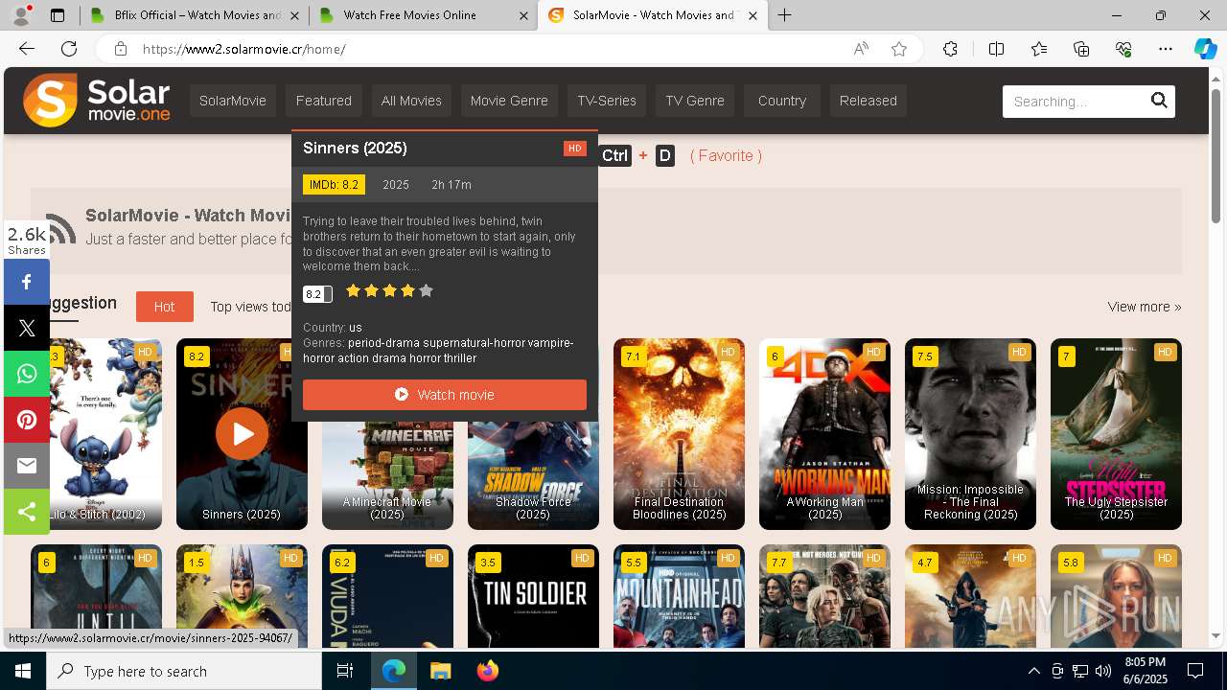This screenshot has width=1227, height=690.
Task: Open the notification center icon
Action: 1195,671
